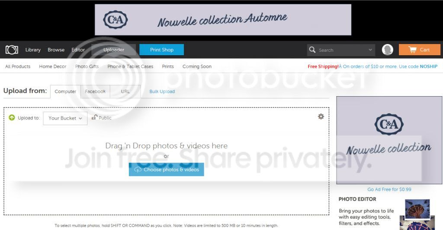Click the magnifying glass search icon
443x230 pixels.
tap(312, 50)
